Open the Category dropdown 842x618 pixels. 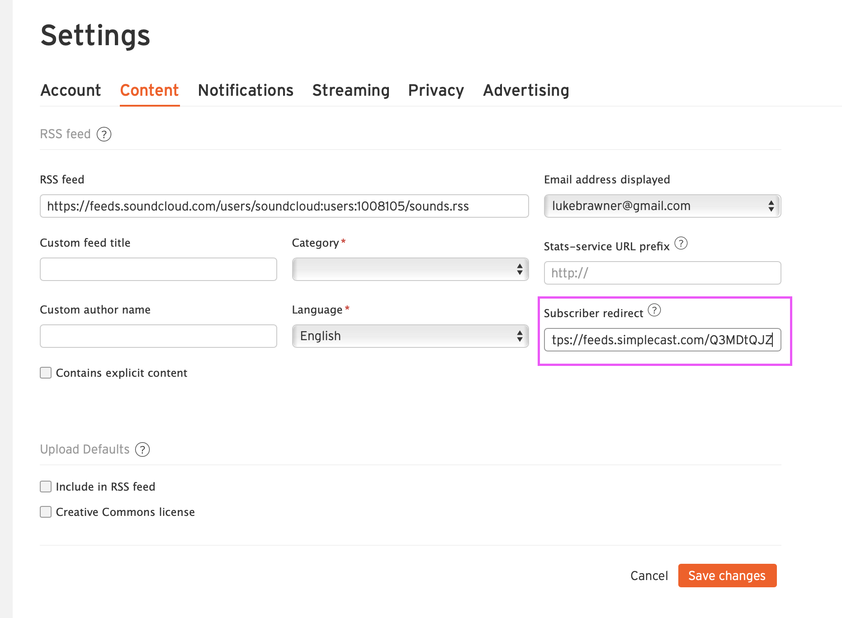pos(410,269)
